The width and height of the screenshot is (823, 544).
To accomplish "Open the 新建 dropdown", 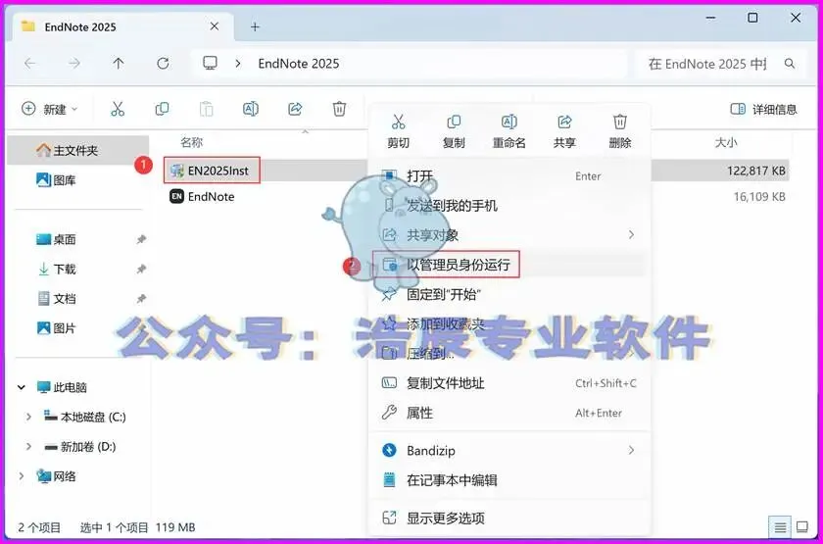I will pyautogui.click(x=50, y=109).
